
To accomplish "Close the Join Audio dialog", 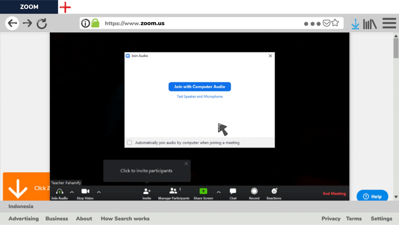I will click(x=270, y=56).
